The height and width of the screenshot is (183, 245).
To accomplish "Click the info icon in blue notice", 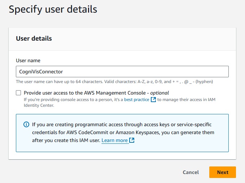I will (26, 125).
